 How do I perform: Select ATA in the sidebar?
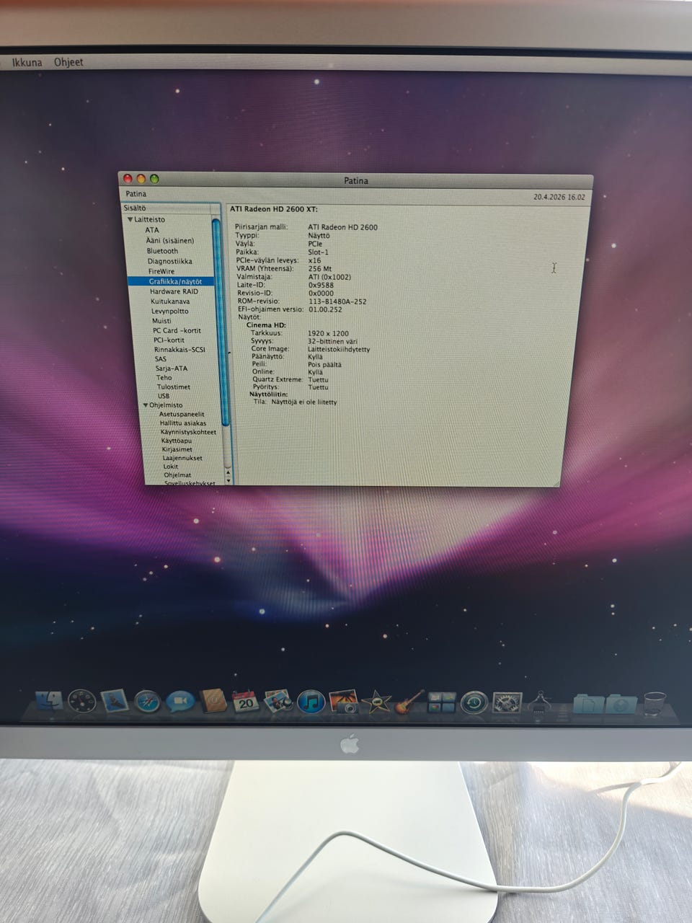[x=152, y=230]
